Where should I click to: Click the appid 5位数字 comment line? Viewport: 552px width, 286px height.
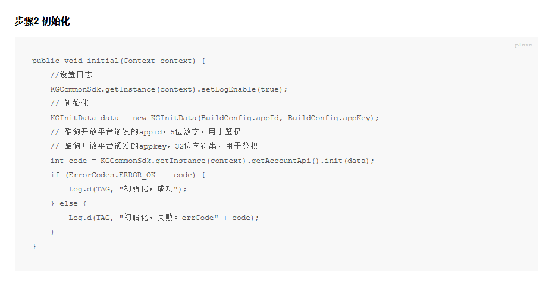[x=145, y=132]
